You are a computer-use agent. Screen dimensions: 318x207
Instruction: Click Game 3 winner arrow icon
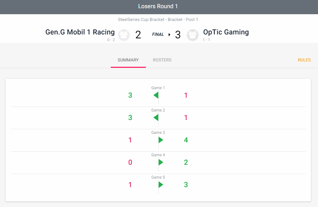click(161, 140)
